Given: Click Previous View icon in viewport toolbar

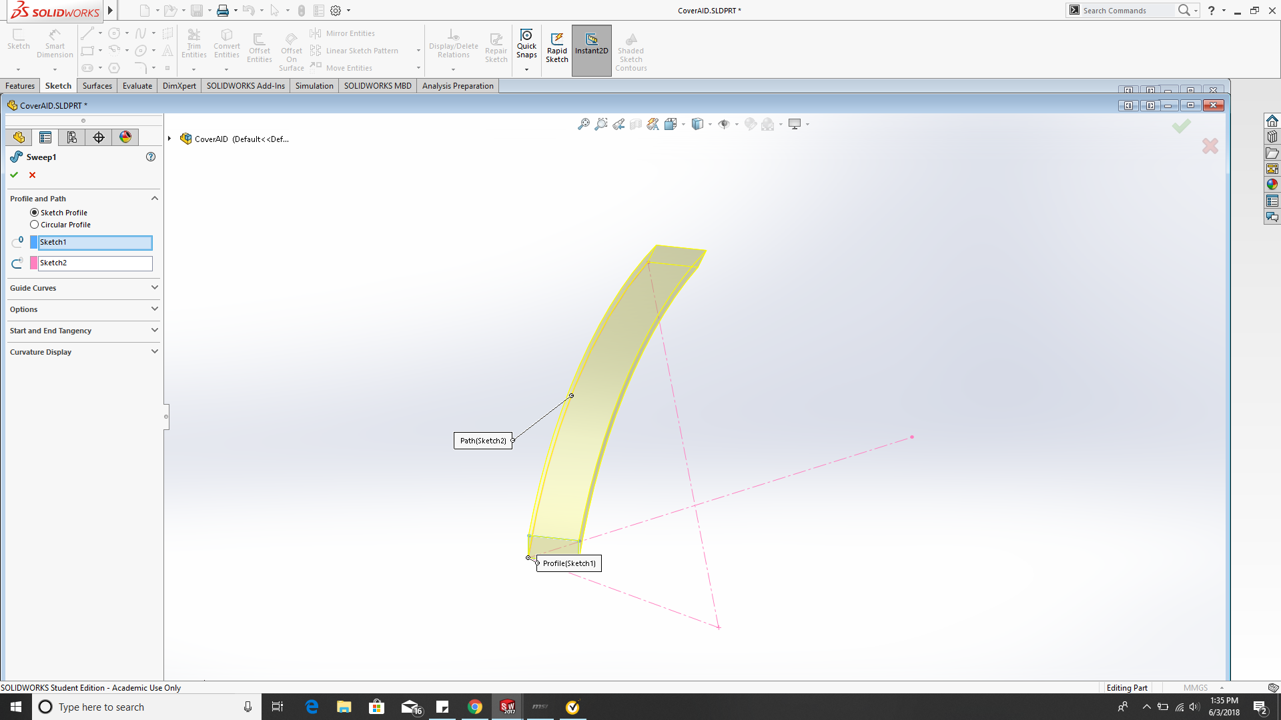Looking at the screenshot, I should [x=618, y=124].
